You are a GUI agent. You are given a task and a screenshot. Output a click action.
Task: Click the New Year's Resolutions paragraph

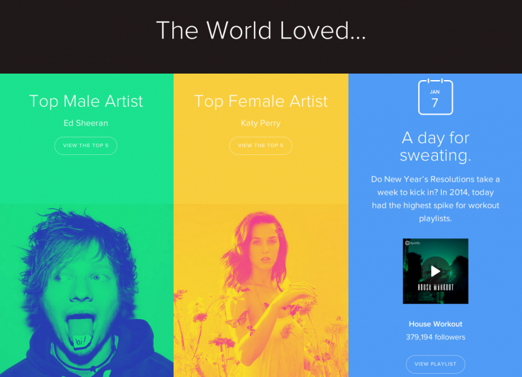point(435,199)
